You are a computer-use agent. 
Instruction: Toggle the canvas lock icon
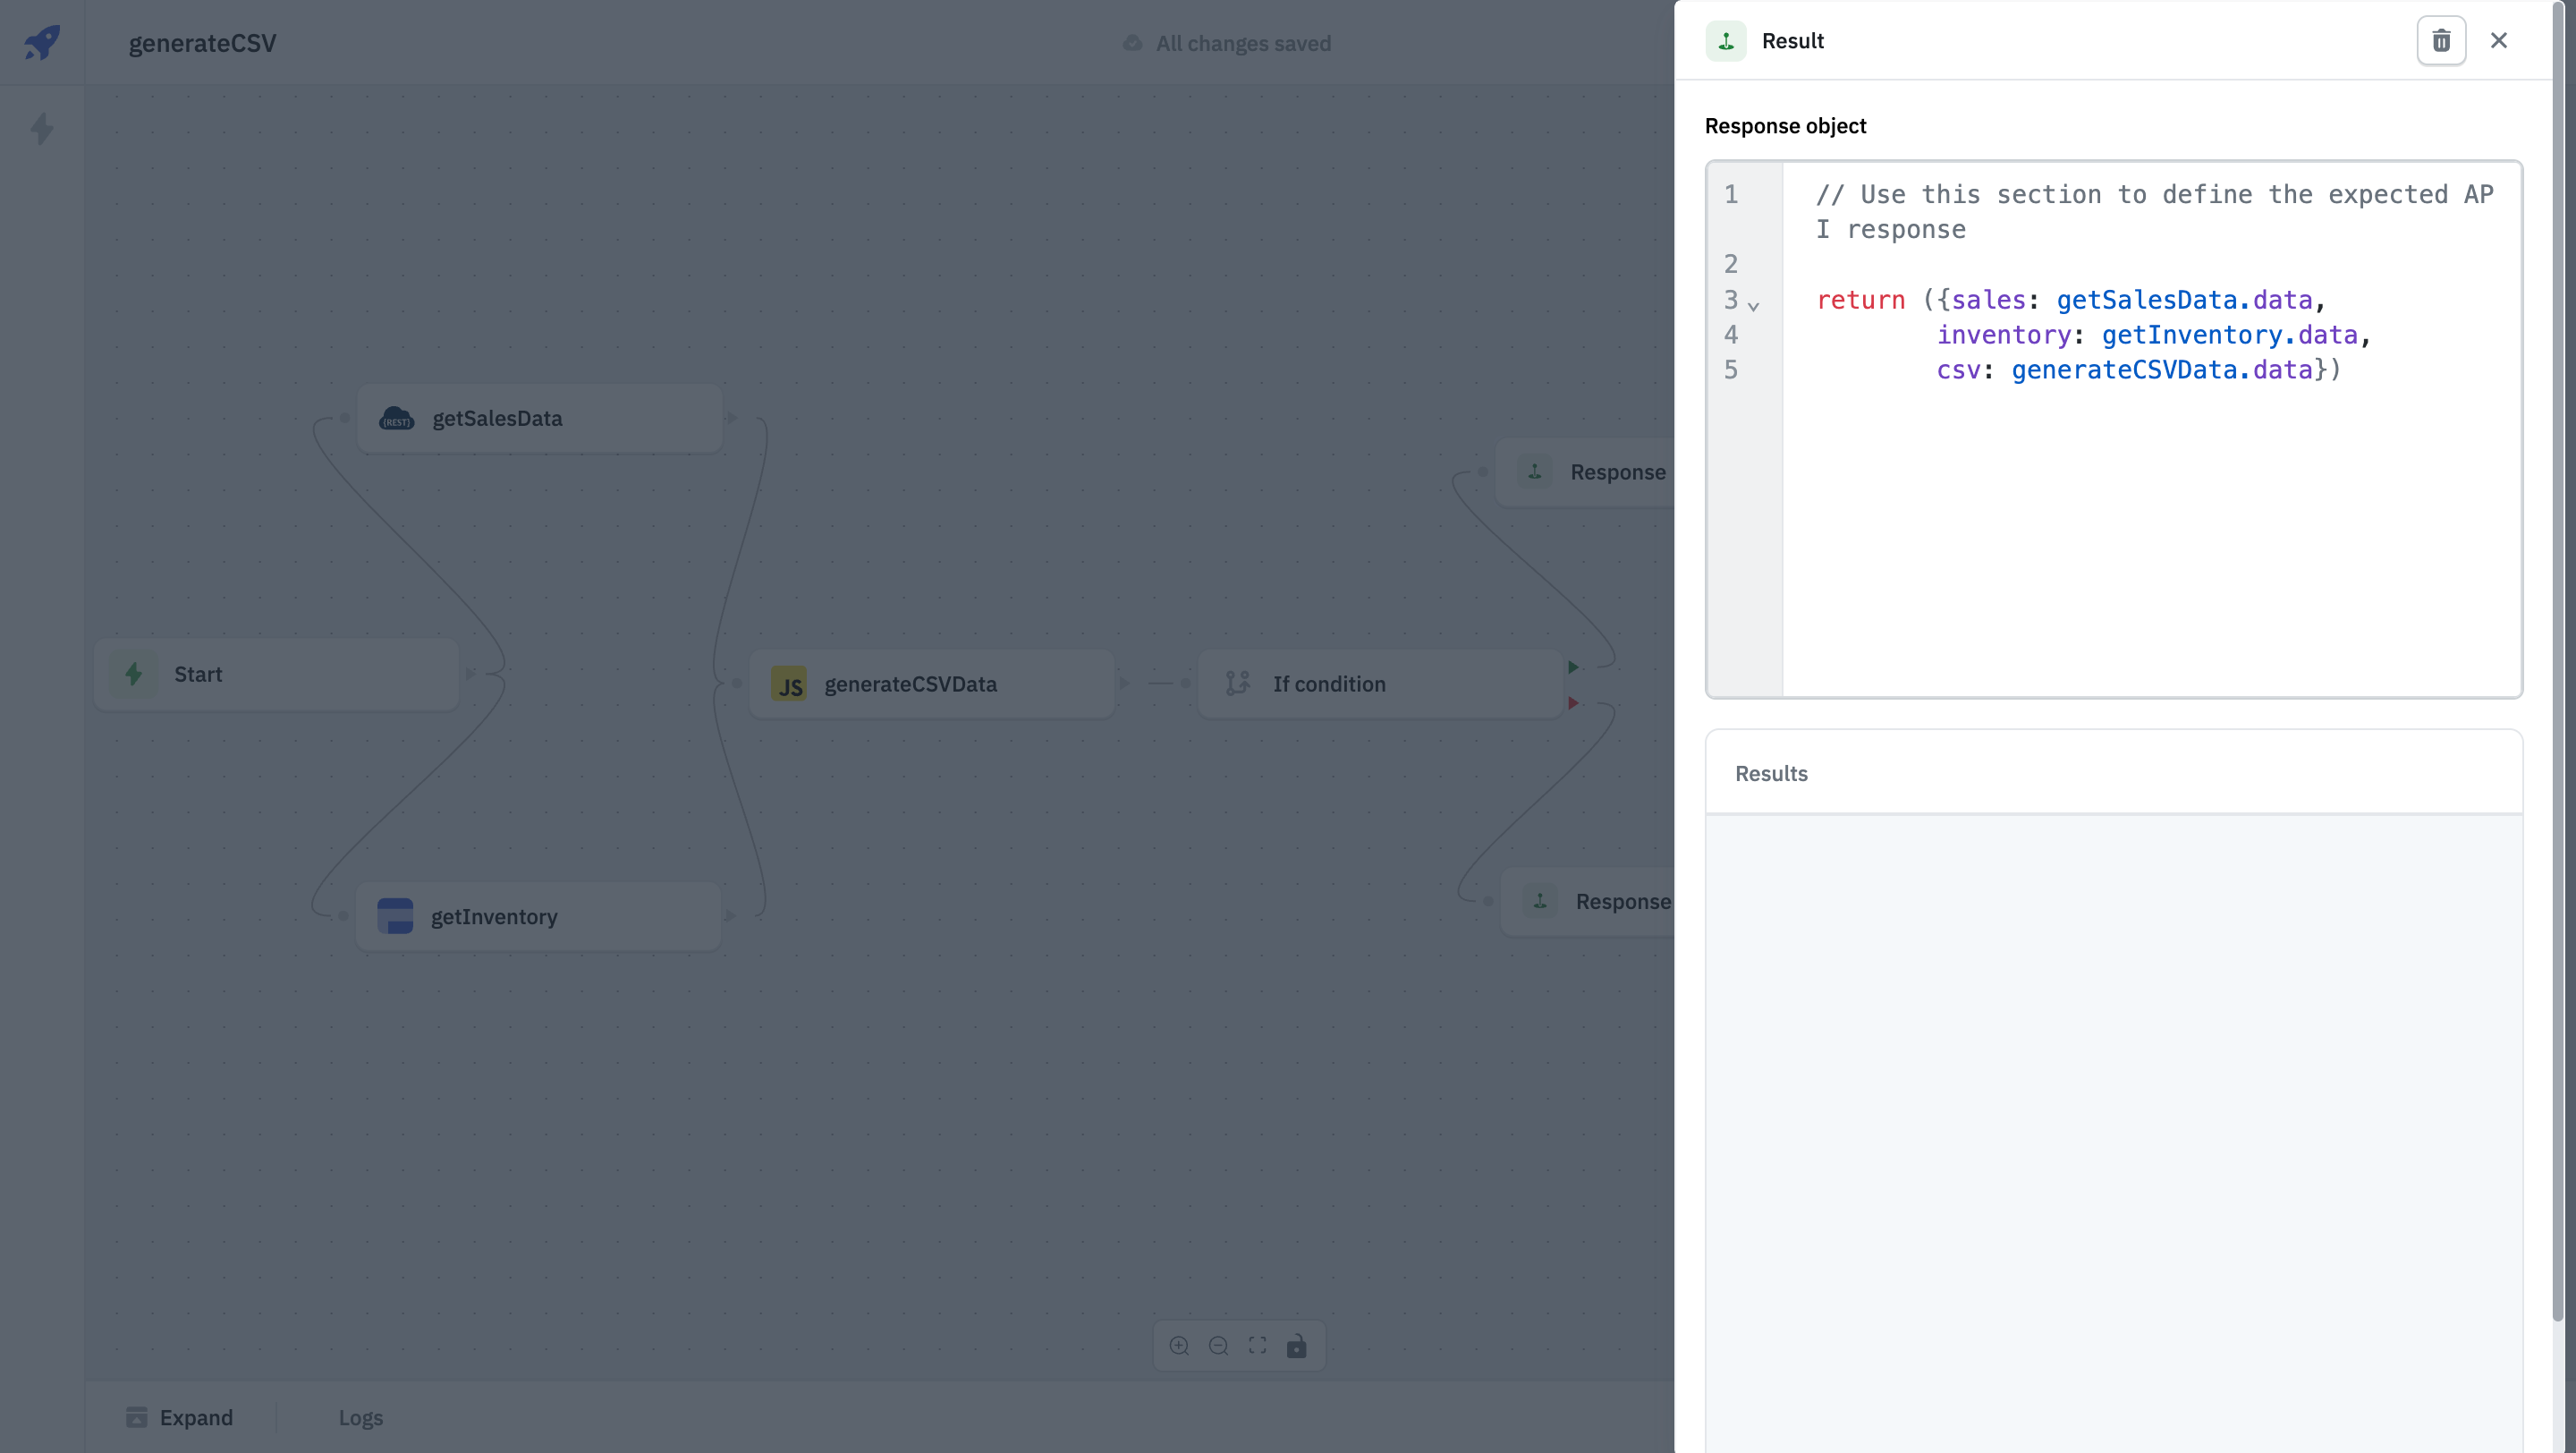[1296, 1346]
